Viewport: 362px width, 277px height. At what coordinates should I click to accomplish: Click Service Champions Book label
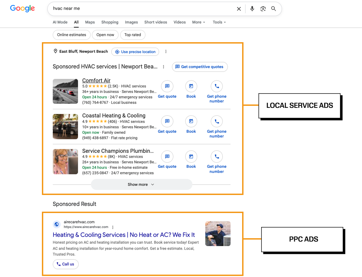point(191,166)
